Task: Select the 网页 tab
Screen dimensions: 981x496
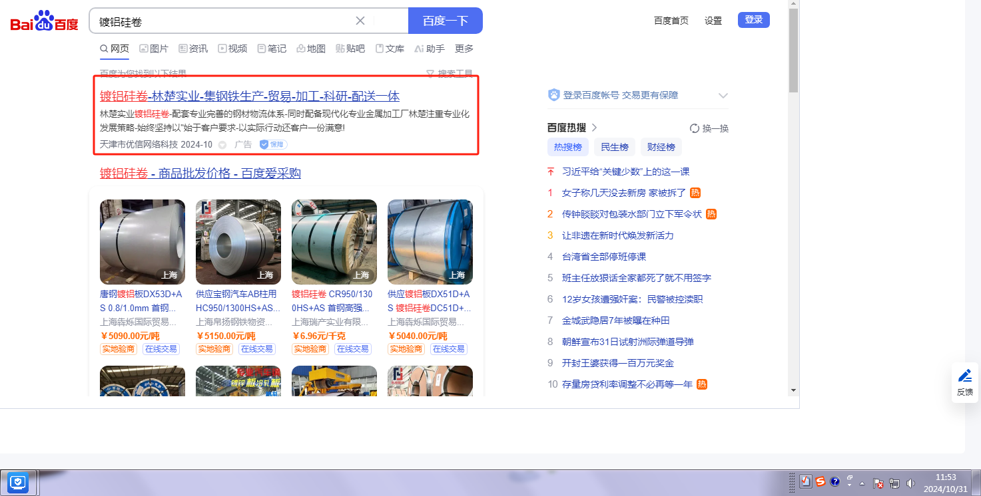Action: tap(115, 49)
